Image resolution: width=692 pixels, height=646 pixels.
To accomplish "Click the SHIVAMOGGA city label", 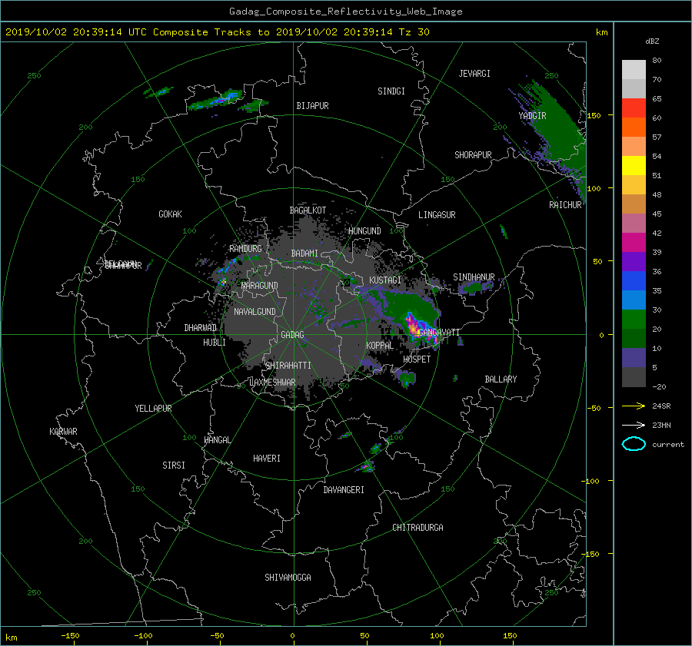I will pos(288,578).
